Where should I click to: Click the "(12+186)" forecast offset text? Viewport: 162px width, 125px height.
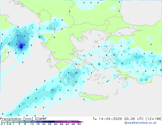154,119
